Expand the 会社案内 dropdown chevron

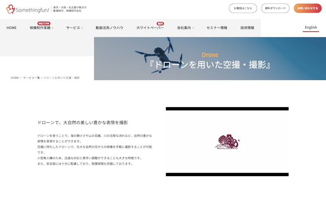pyautogui.click(x=193, y=28)
